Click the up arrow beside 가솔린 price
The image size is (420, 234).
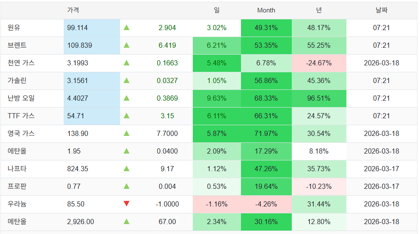(x=127, y=81)
